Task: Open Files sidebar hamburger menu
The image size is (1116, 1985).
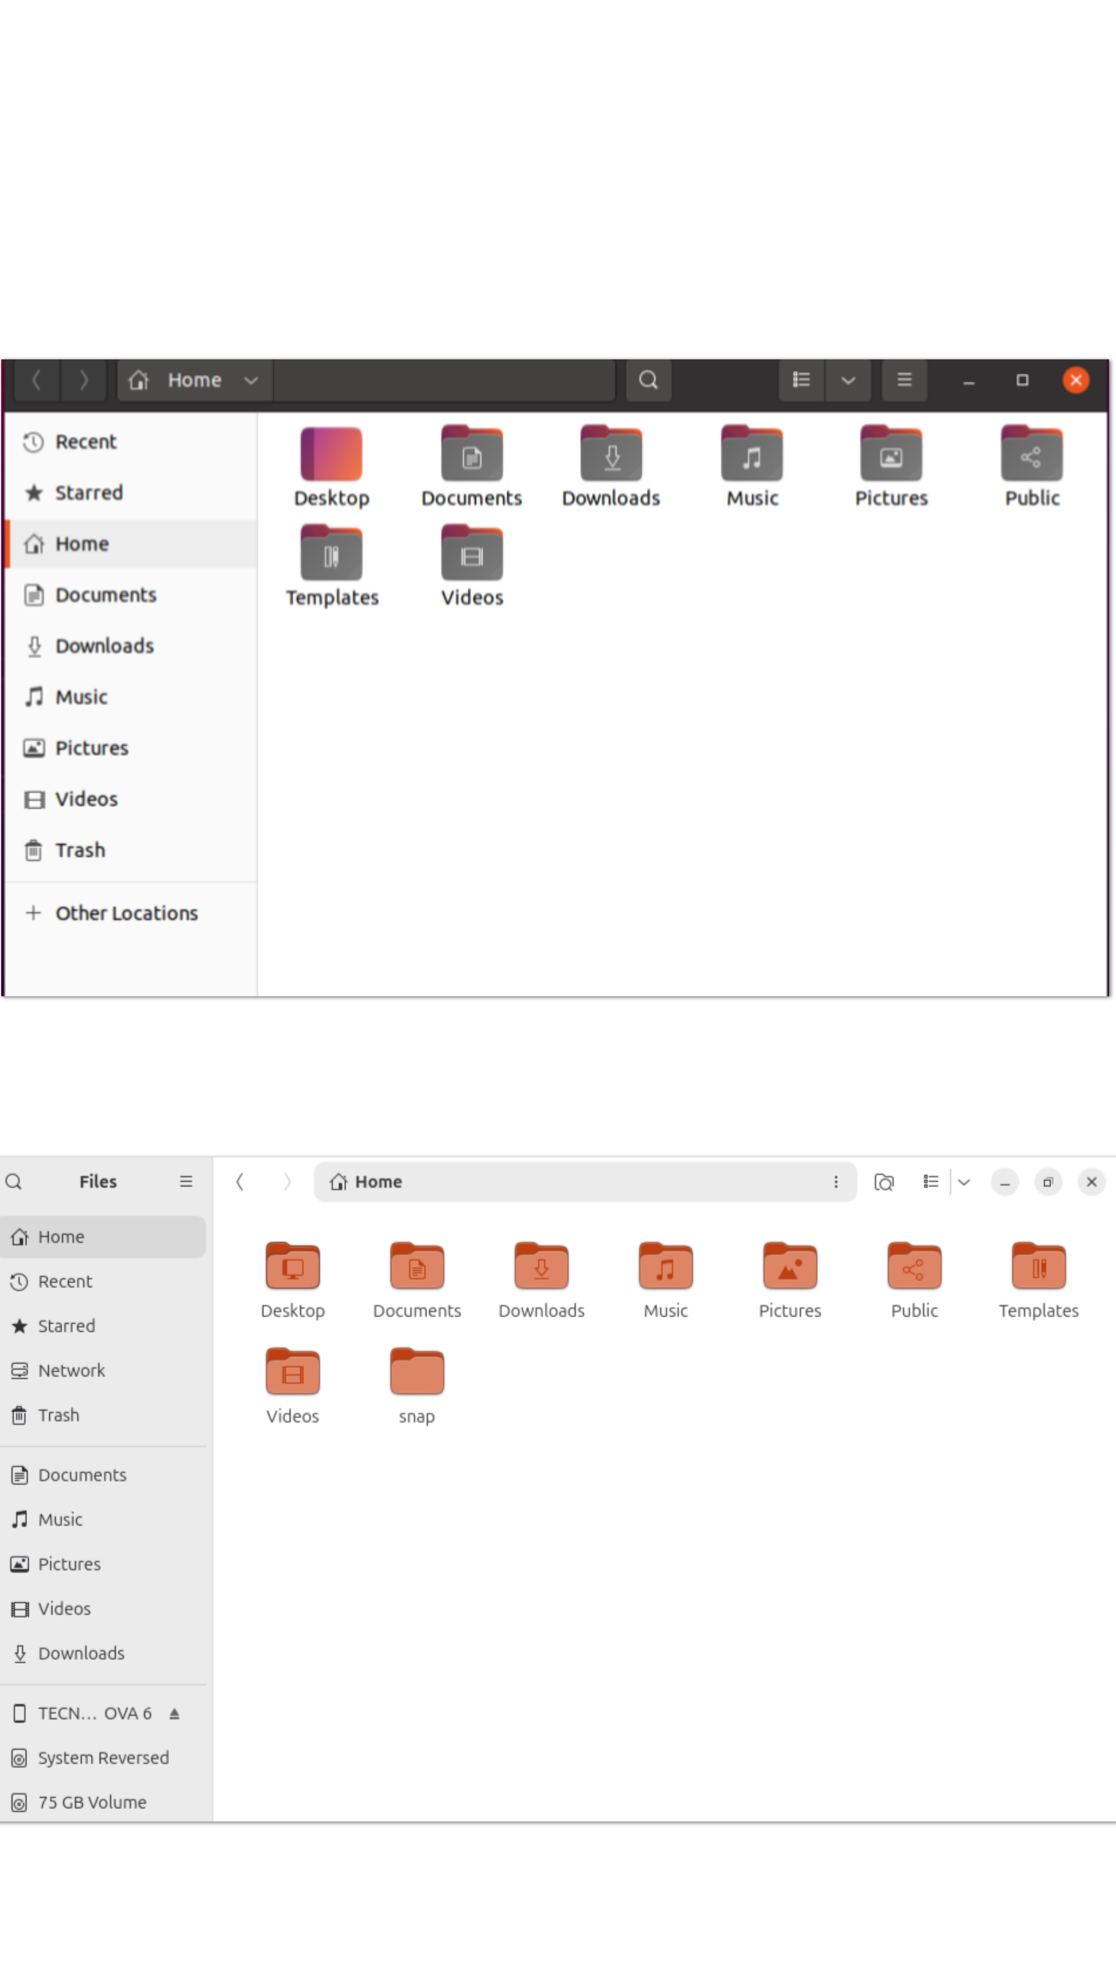Action: click(x=186, y=1181)
